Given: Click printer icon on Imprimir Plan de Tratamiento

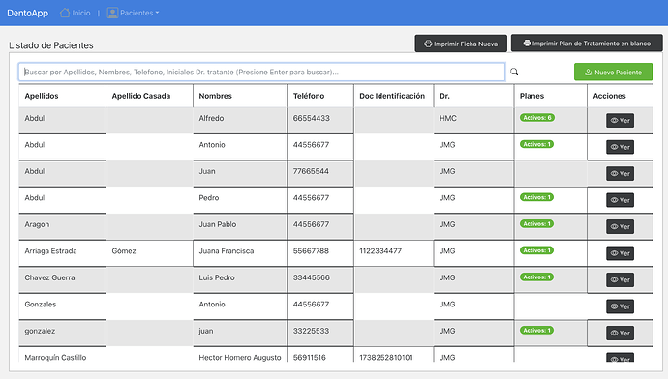Looking at the screenshot, I should coord(527,43).
